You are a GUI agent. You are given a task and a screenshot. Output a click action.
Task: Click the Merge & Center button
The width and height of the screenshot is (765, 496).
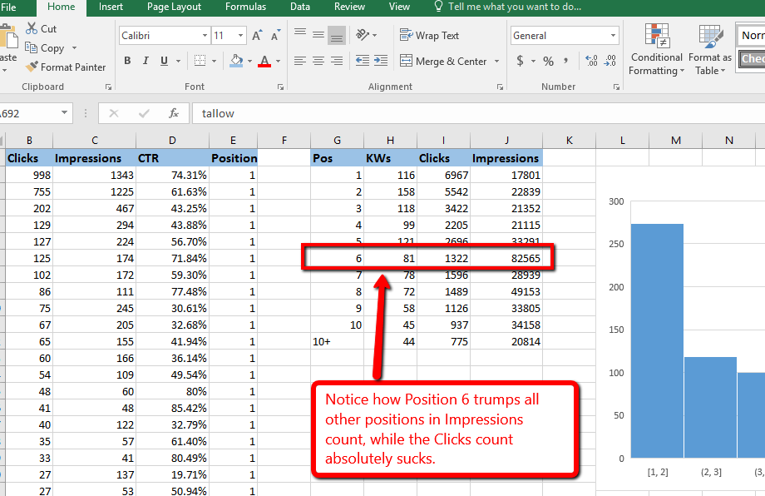pyautogui.click(x=443, y=61)
